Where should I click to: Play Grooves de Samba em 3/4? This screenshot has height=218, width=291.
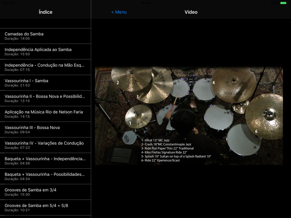[45, 192]
